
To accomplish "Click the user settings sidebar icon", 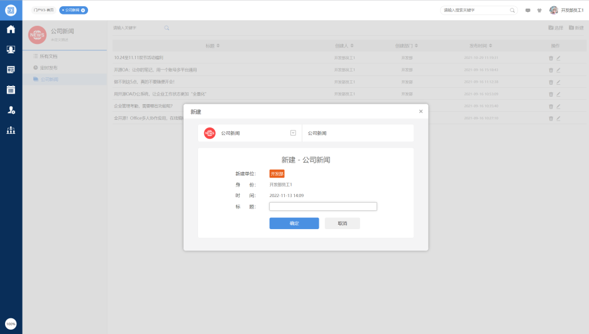I will tap(11, 110).
